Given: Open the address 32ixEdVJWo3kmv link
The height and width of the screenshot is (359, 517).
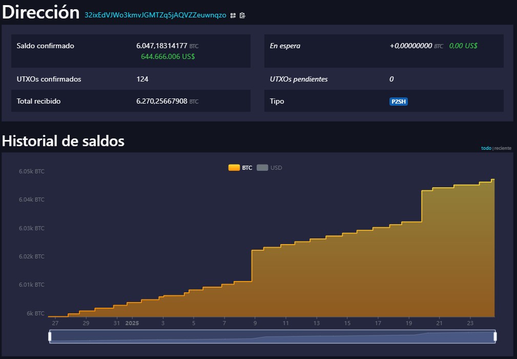Looking at the screenshot, I should click(155, 15).
